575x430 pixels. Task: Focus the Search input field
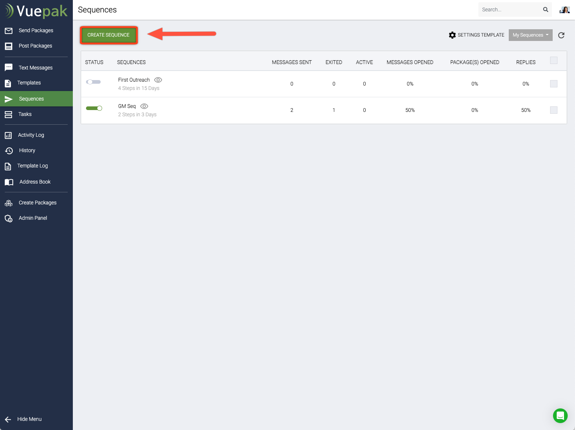[509, 10]
